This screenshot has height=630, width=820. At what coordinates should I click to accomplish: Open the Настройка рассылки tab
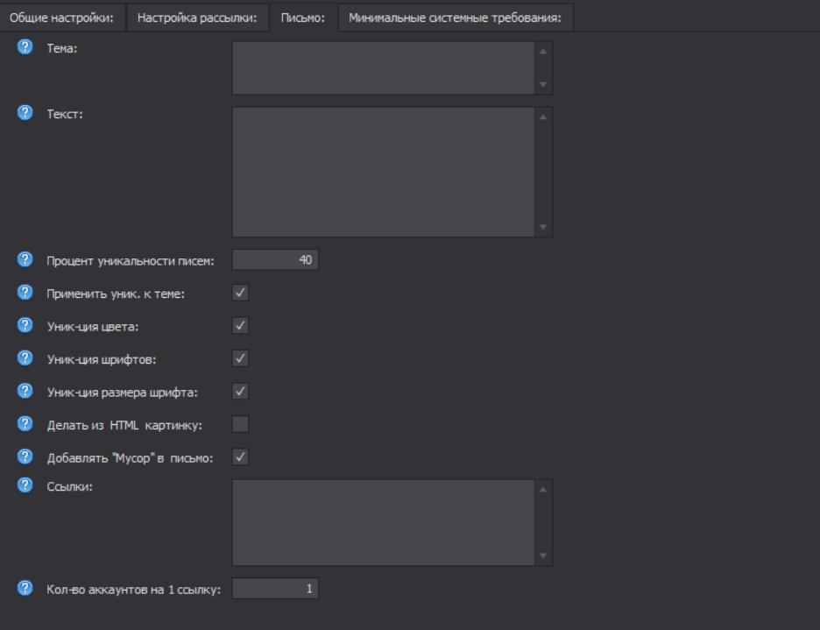coord(196,18)
